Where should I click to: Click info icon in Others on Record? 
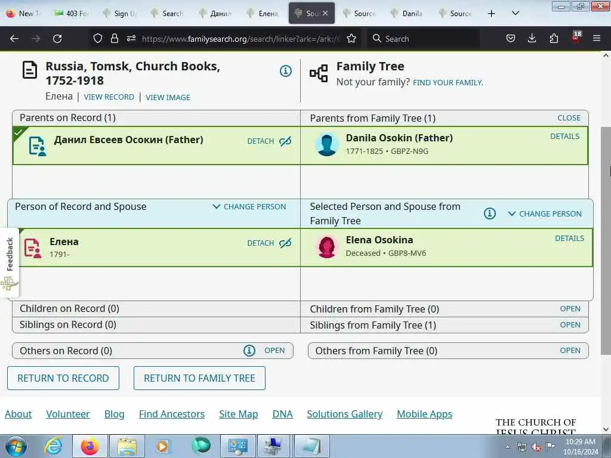coord(249,351)
